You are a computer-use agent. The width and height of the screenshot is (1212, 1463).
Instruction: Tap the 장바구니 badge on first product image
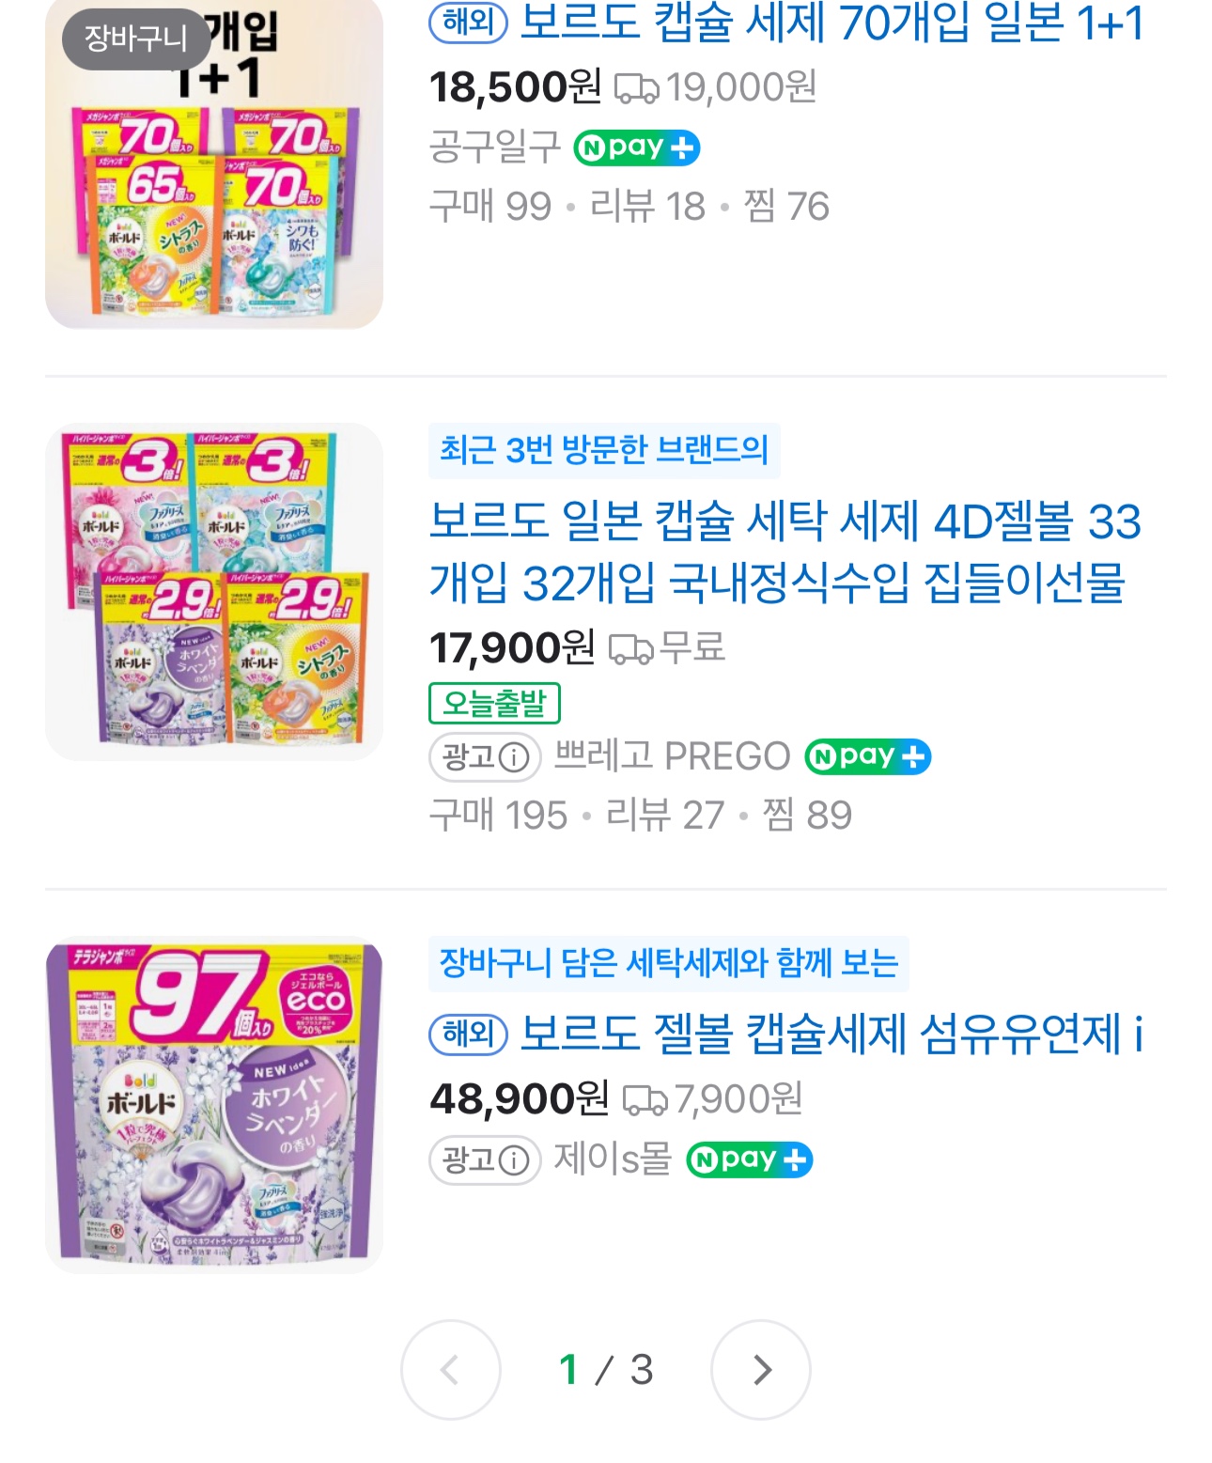click(x=136, y=39)
